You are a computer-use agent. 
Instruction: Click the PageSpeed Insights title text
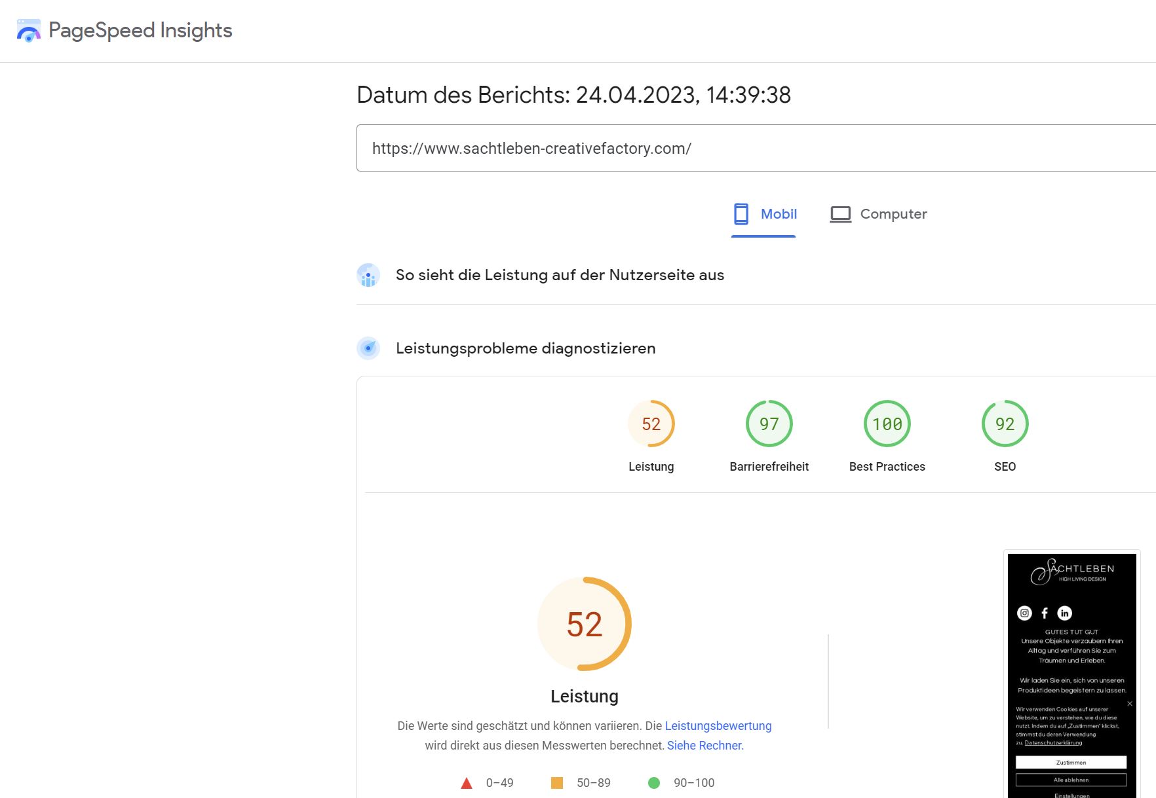[140, 30]
